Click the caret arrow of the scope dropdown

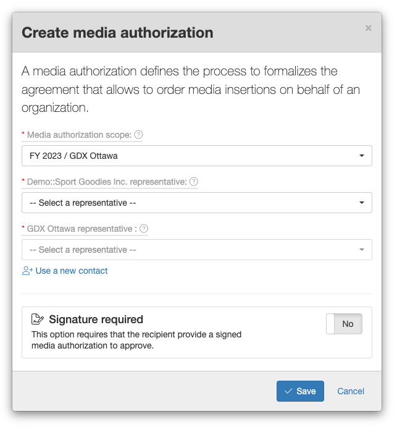[x=362, y=156]
